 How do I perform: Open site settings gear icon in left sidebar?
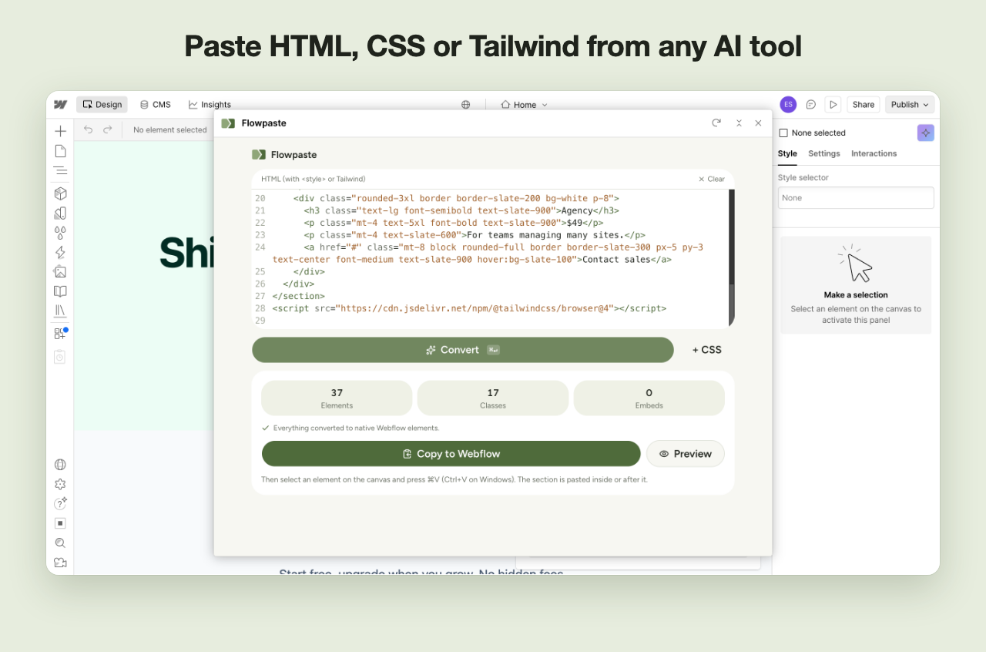[60, 484]
